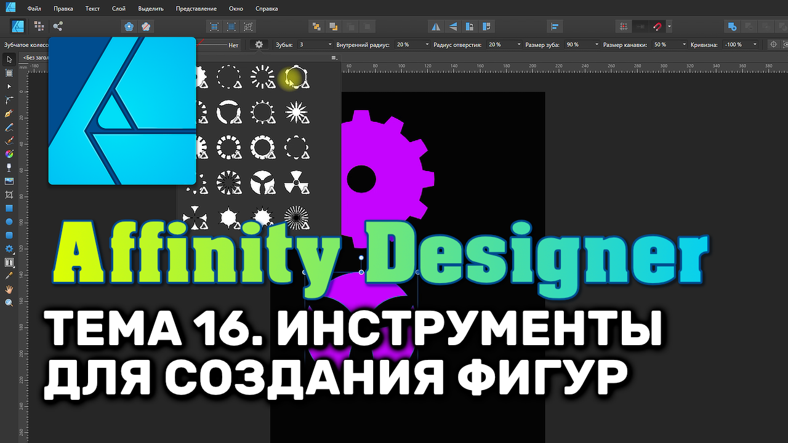Switch to Export Persona
The height and width of the screenshot is (443, 788).
click(58, 26)
